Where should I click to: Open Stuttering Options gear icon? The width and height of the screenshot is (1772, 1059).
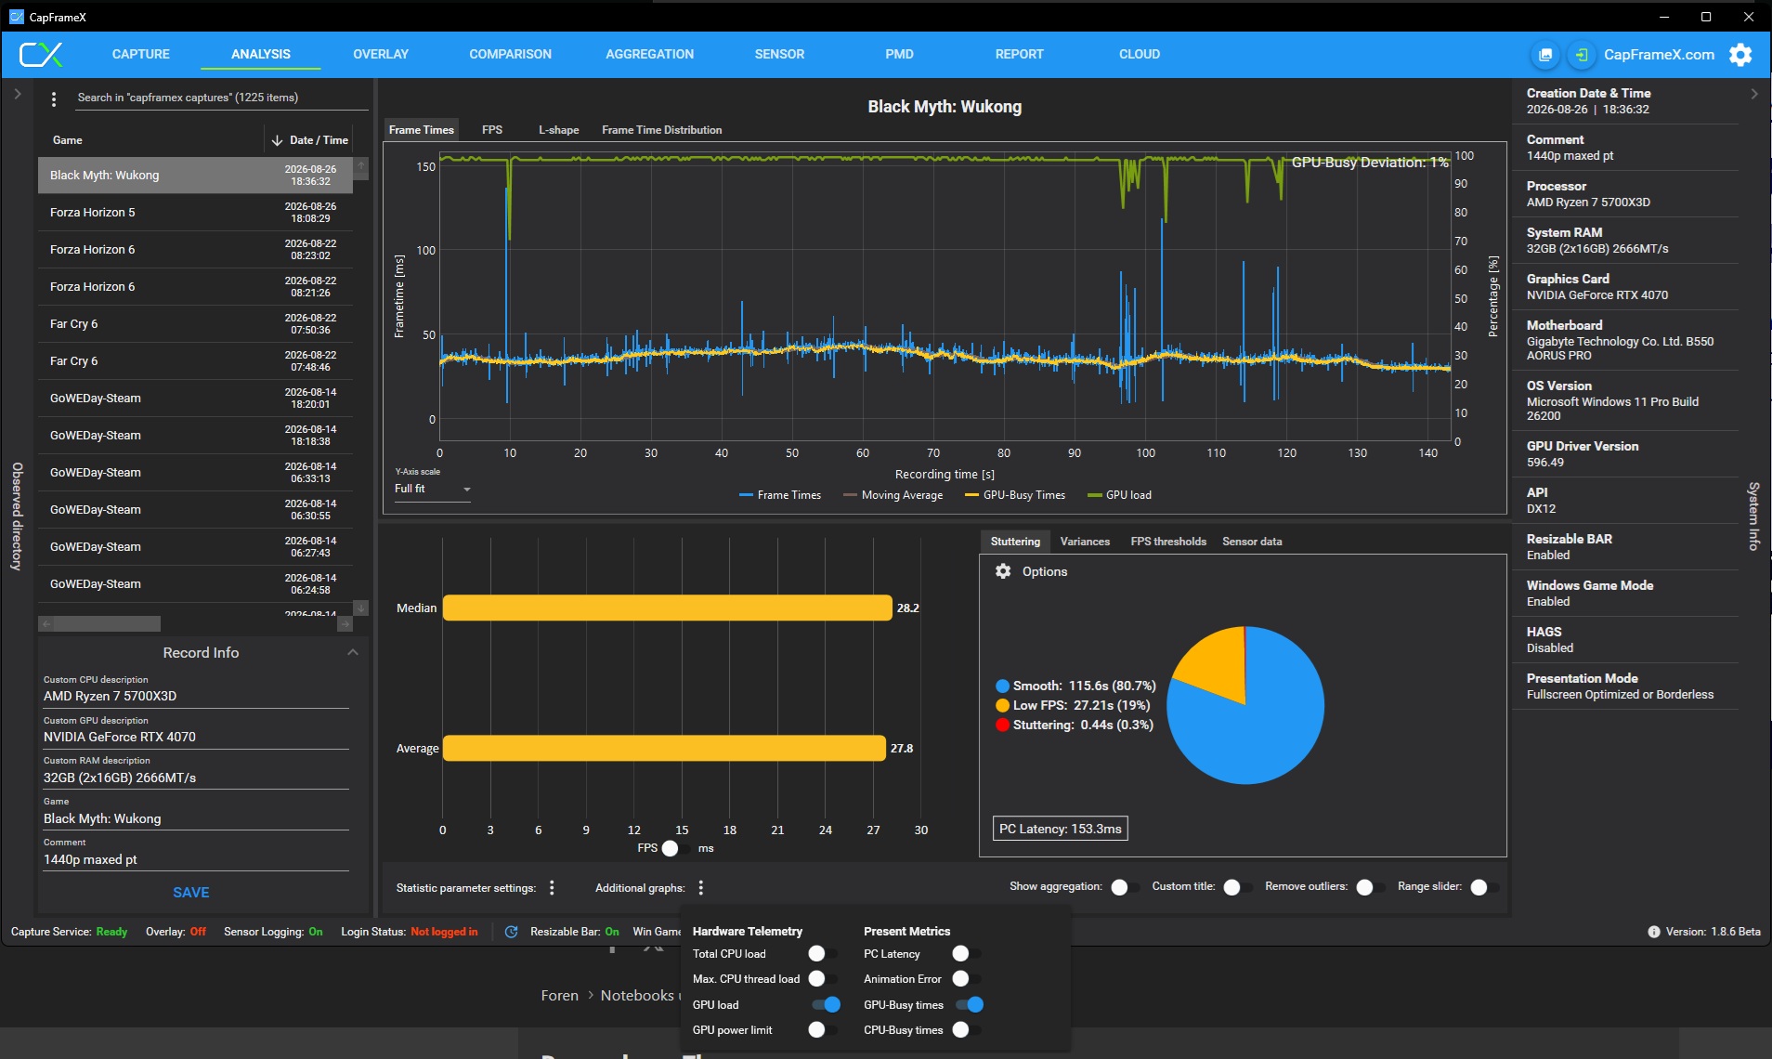click(x=1003, y=571)
